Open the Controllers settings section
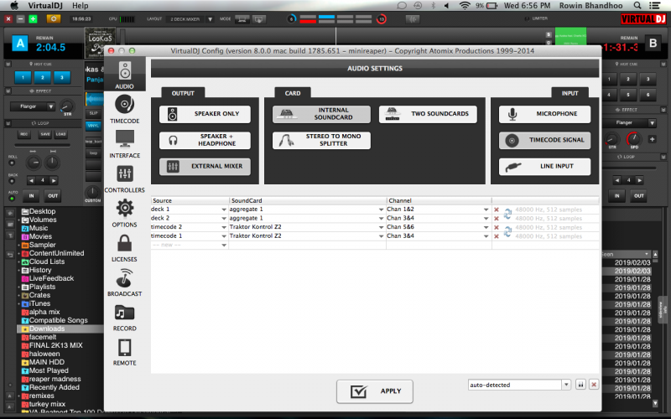The width and height of the screenshot is (671, 419). tap(124, 178)
